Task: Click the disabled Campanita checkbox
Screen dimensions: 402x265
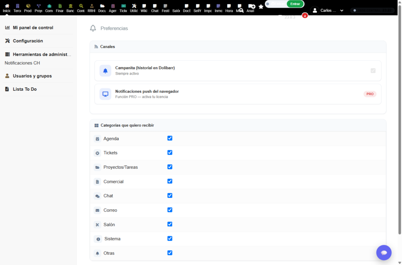Action: click(x=373, y=71)
